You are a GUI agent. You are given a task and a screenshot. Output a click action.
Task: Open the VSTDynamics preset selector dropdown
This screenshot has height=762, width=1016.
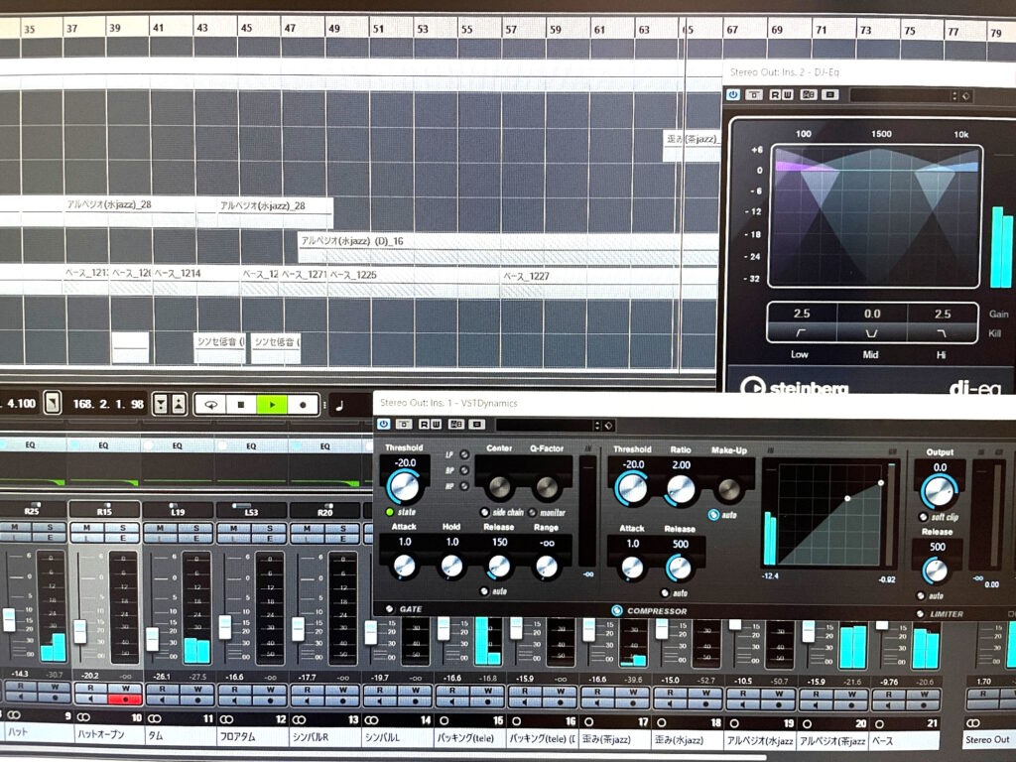pyautogui.click(x=553, y=425)
